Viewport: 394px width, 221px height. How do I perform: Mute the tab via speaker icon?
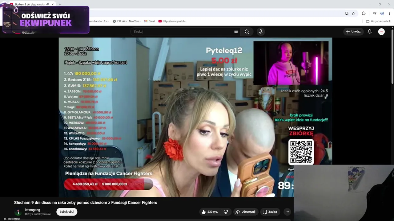point(47,4)
